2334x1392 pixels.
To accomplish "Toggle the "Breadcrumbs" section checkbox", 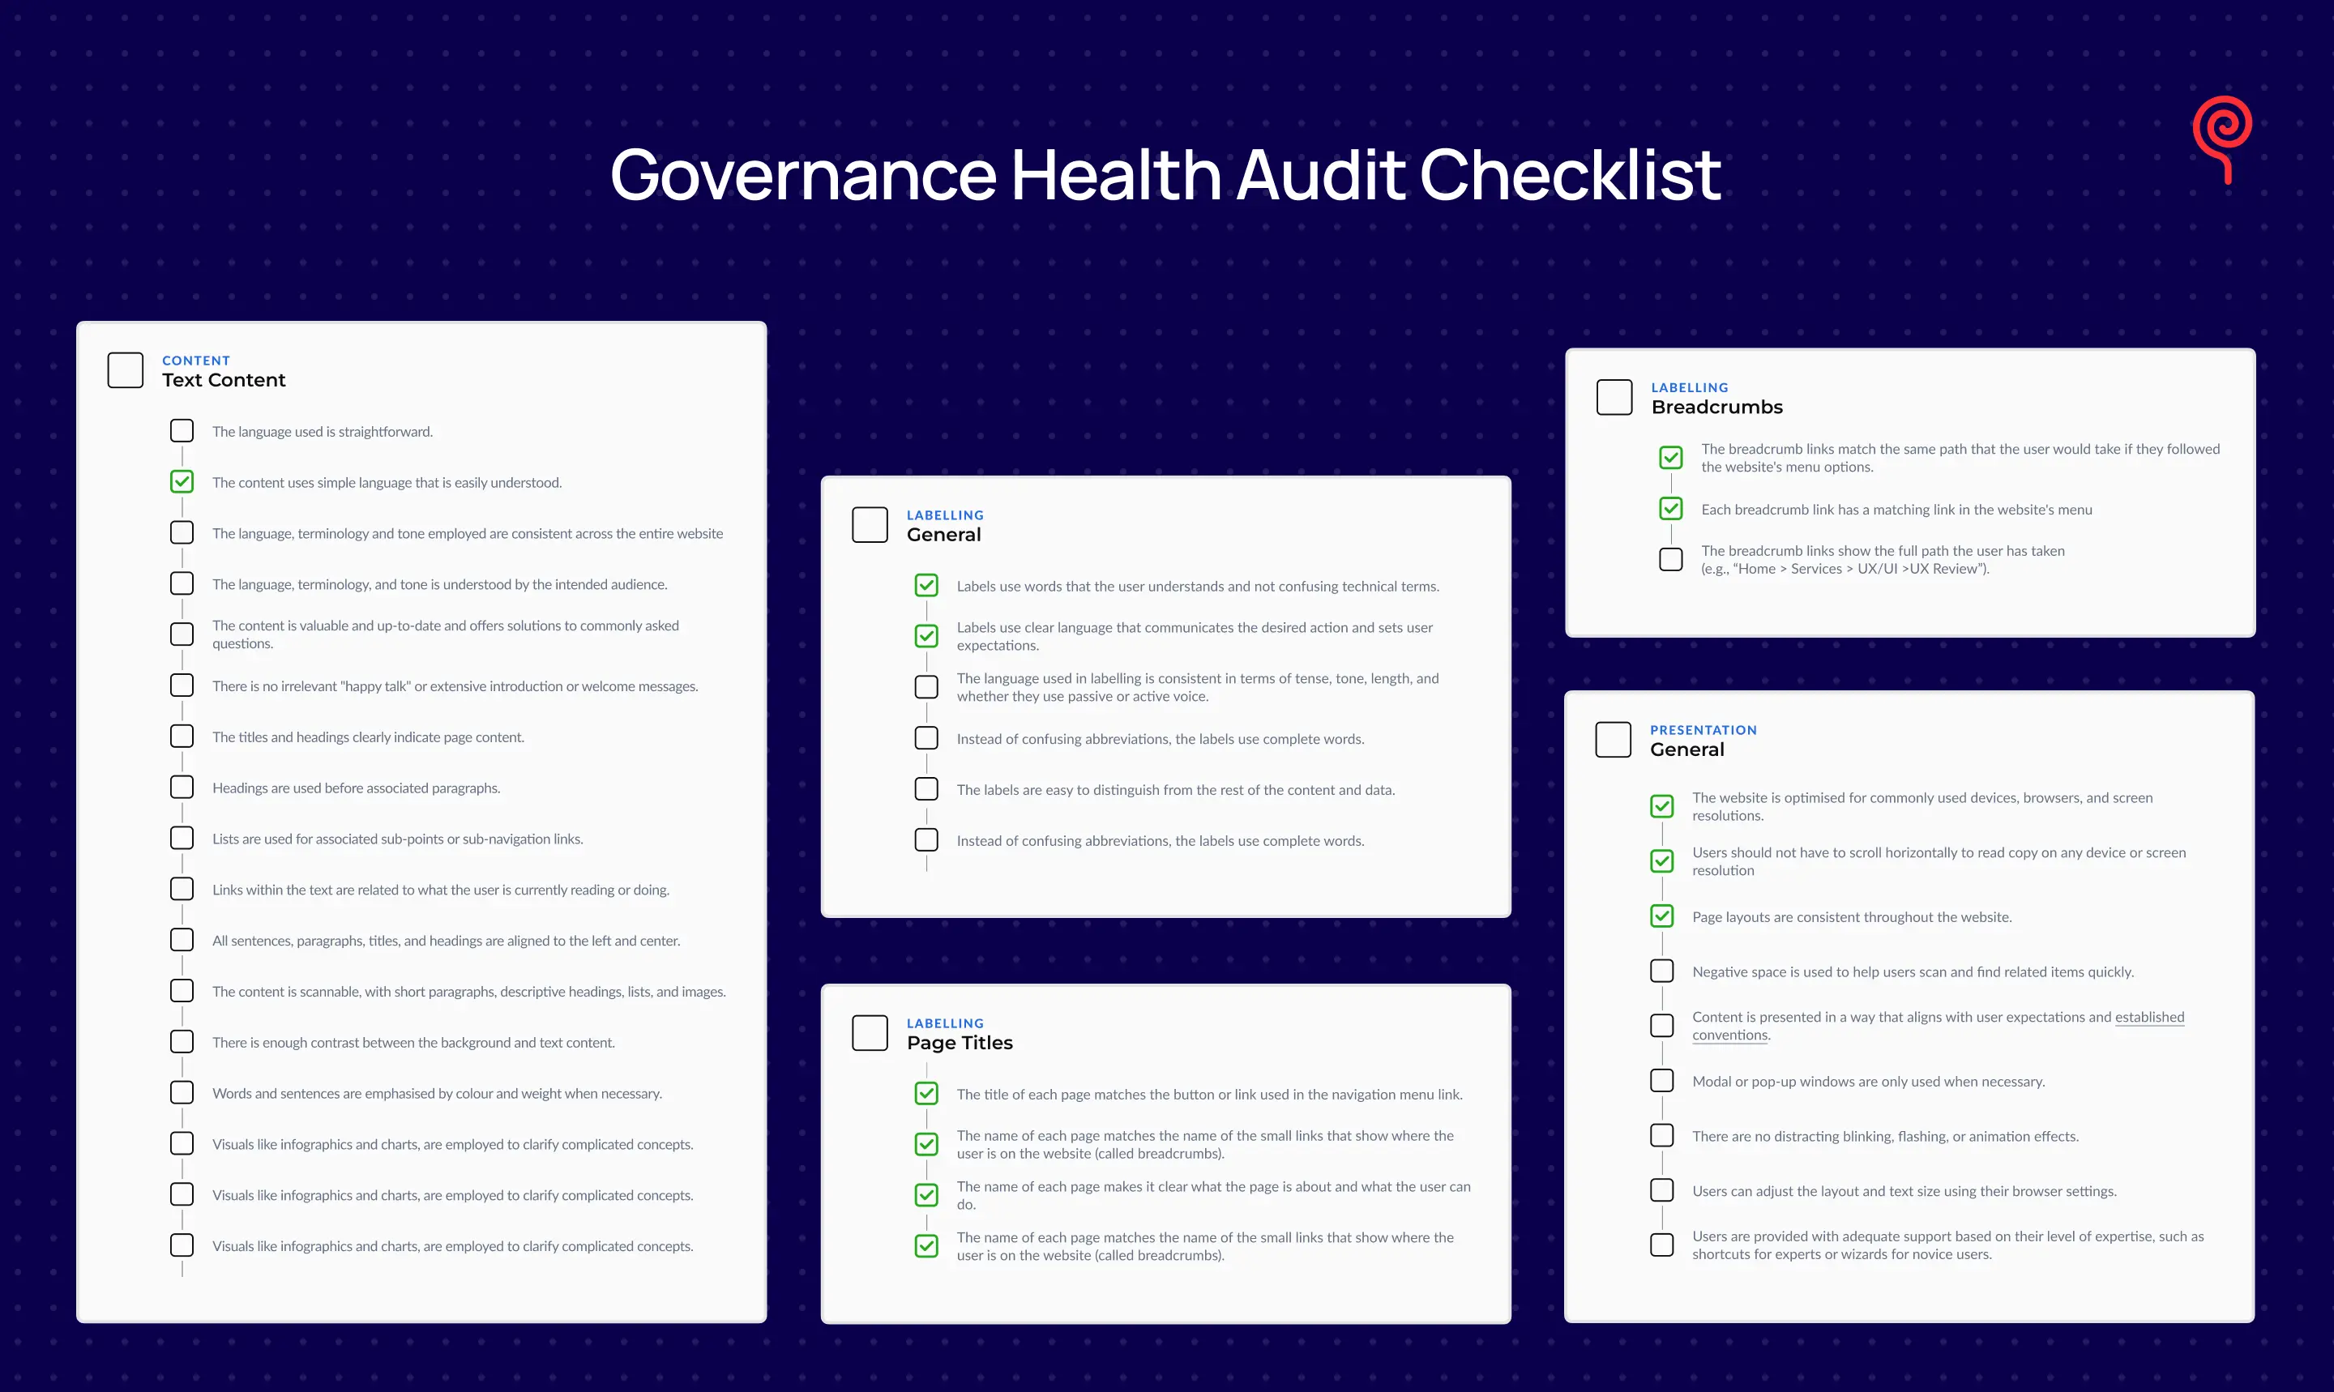I will tap(1614, 397).
